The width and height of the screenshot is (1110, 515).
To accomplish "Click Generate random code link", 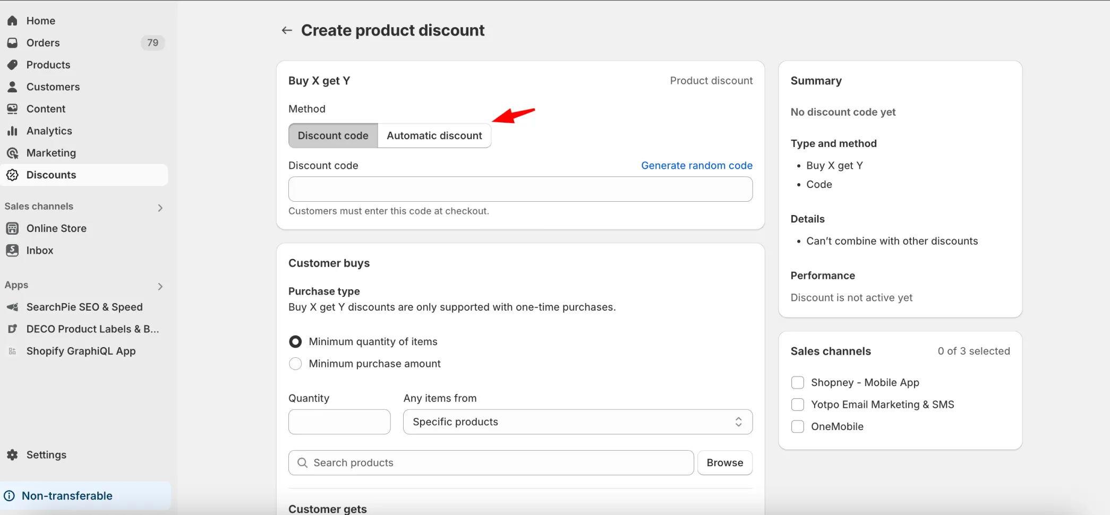I will [696, 165].
